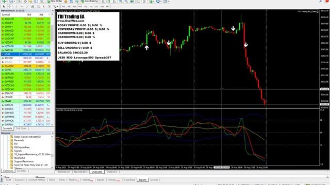Toggle the AutoTrading button
Viewport: 330px width, 185px height.
[90, 1]
